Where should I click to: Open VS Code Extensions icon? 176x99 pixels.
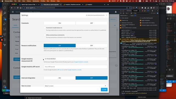point(5,34)
